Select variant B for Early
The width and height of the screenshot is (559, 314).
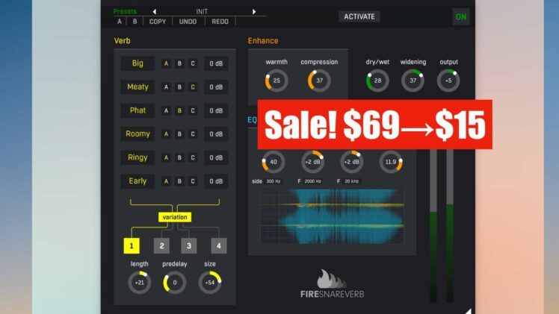click(179, 181)
